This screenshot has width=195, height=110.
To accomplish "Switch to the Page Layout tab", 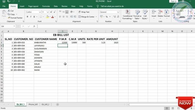I will [33, 6].
